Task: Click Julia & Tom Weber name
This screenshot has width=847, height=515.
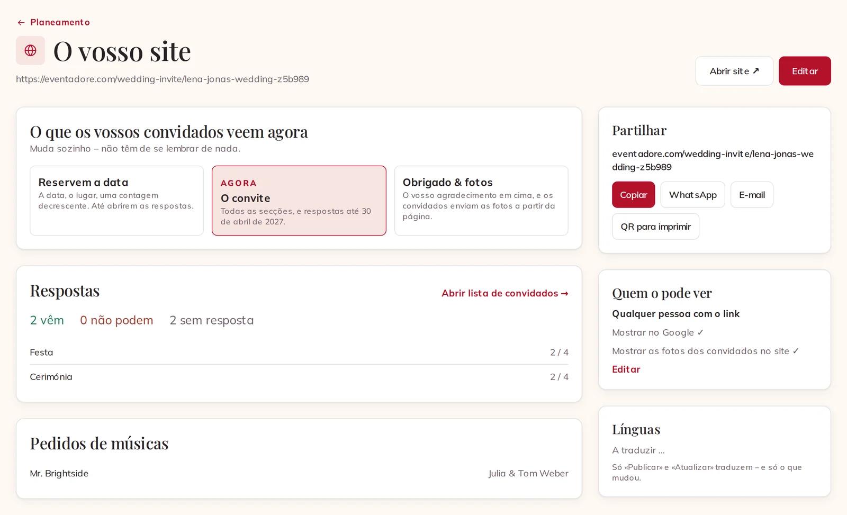Action: [x=528, y=473]
